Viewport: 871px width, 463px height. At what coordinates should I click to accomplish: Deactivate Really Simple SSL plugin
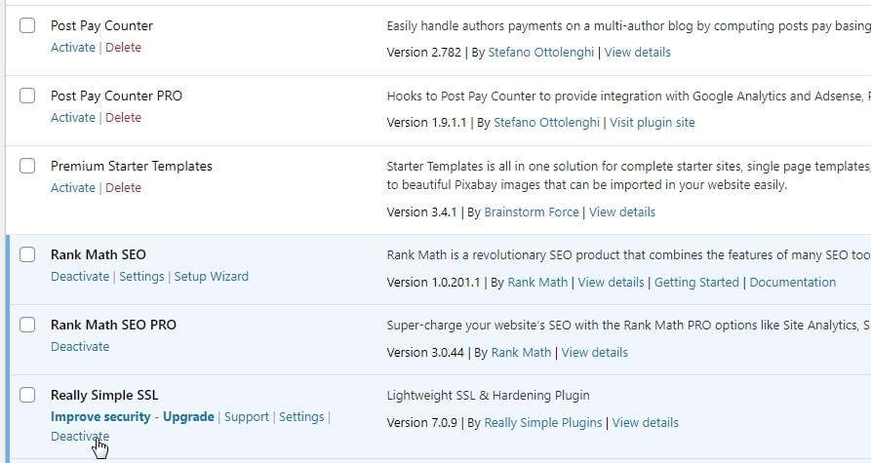80,437
